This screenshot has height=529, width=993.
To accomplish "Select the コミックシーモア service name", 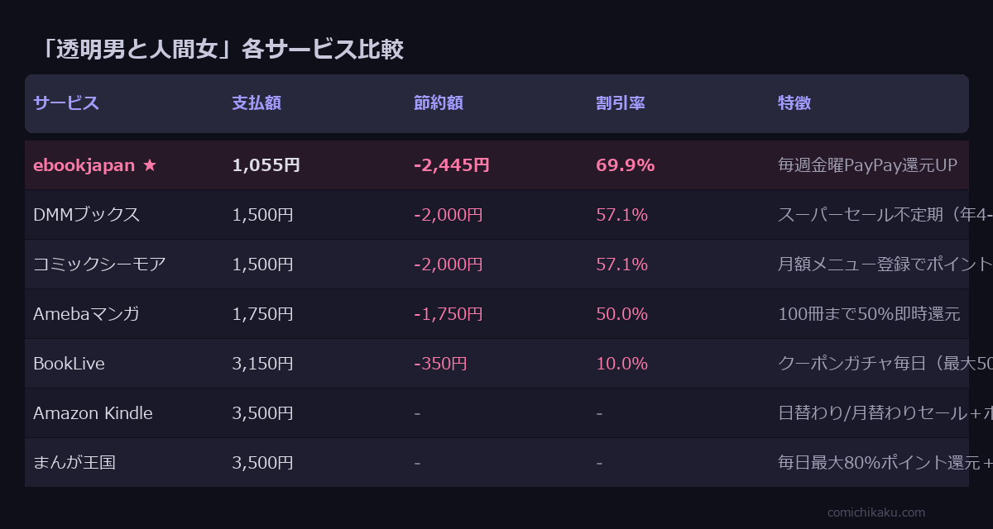I will (x=99, y=264).
